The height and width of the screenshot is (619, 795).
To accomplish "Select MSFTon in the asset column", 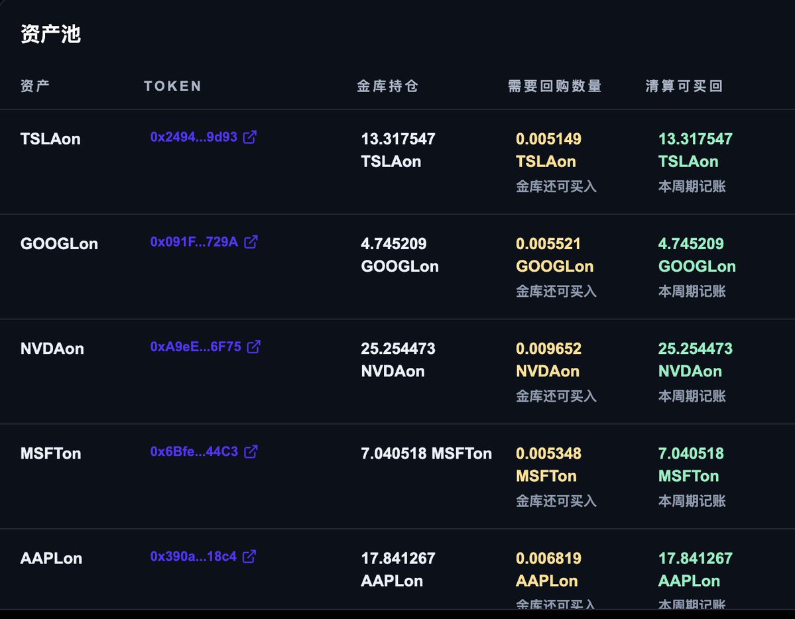I will tap(50, 454).
